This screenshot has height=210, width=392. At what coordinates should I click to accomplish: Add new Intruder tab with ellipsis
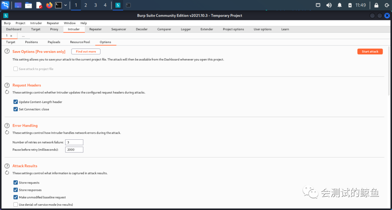click(x=23, y=36)
